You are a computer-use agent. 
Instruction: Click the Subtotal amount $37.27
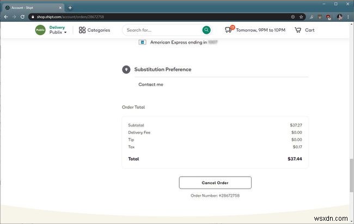(296, 125)
